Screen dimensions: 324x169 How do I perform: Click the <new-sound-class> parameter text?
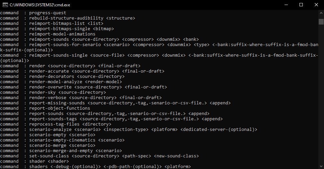tap(176, 156)
